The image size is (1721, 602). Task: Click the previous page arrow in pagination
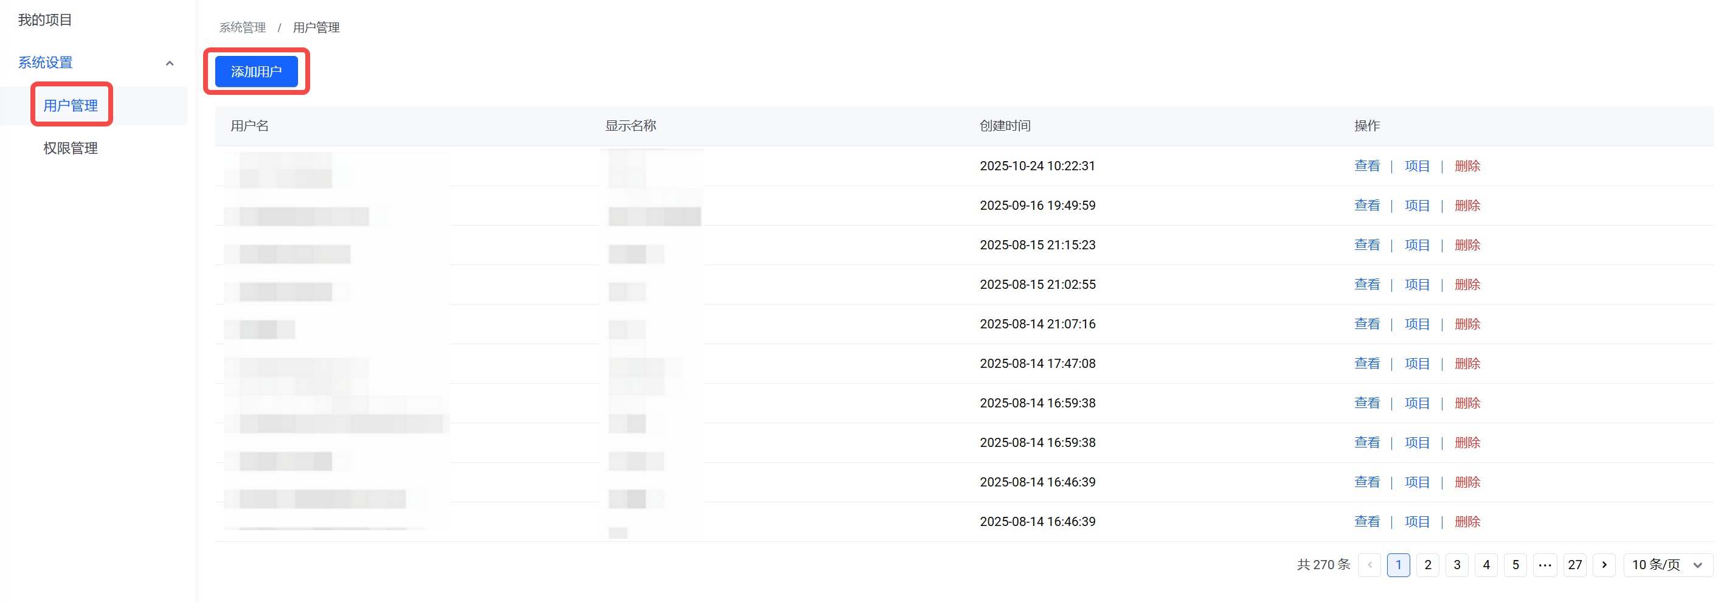(1369, 564)
